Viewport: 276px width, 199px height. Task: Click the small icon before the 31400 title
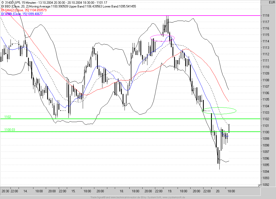click(x=2, y=2)
